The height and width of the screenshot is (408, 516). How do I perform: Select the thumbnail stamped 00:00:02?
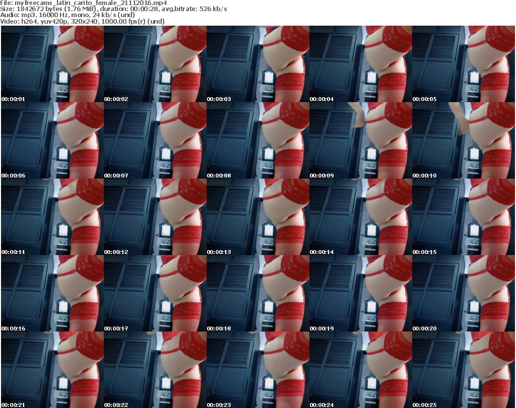(x=155, y=64)
